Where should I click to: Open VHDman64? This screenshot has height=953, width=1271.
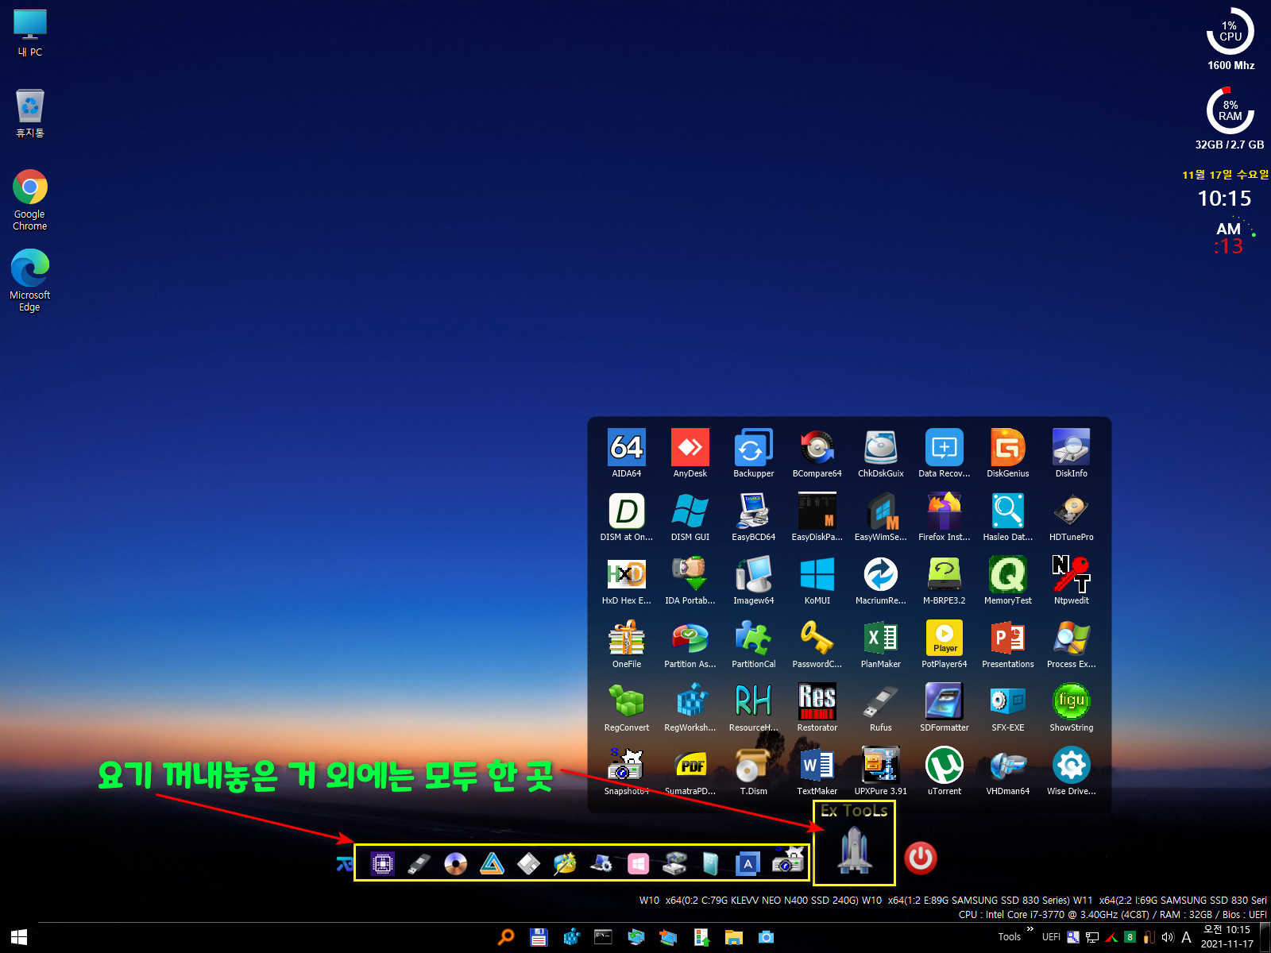(x=1007, y=766)
